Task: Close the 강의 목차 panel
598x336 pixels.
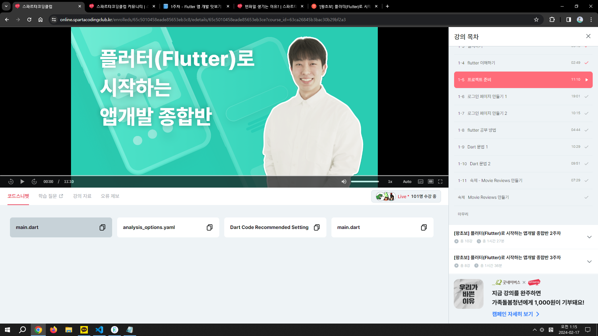Action: point(588,36)
